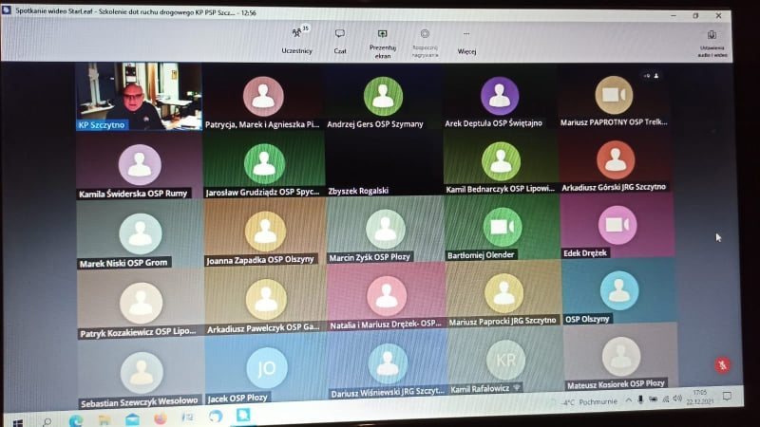Select Kamila Świderska's purple avatar tile
Image resolution: width=760 pixels, height=427 pixels.
[x=140, y=164]
